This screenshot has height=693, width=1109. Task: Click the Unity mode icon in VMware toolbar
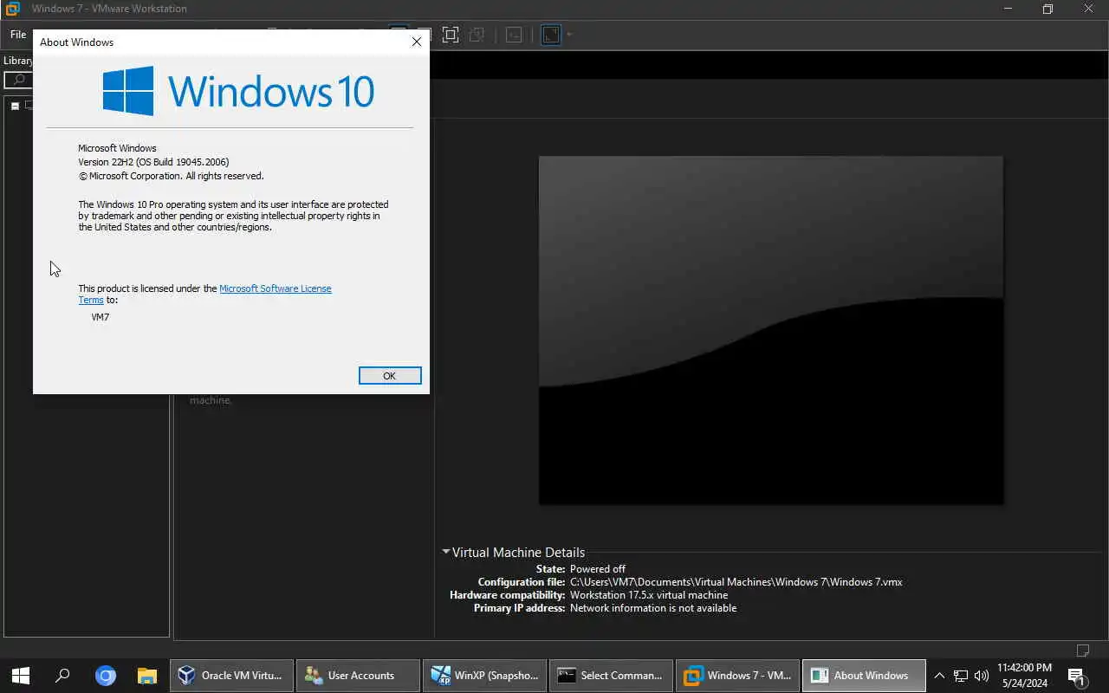coord(476,35)
